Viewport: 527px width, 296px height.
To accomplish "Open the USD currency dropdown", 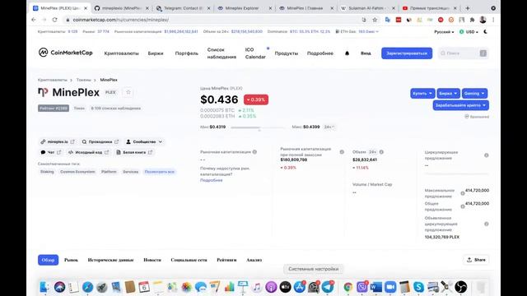I will (469, 32).
